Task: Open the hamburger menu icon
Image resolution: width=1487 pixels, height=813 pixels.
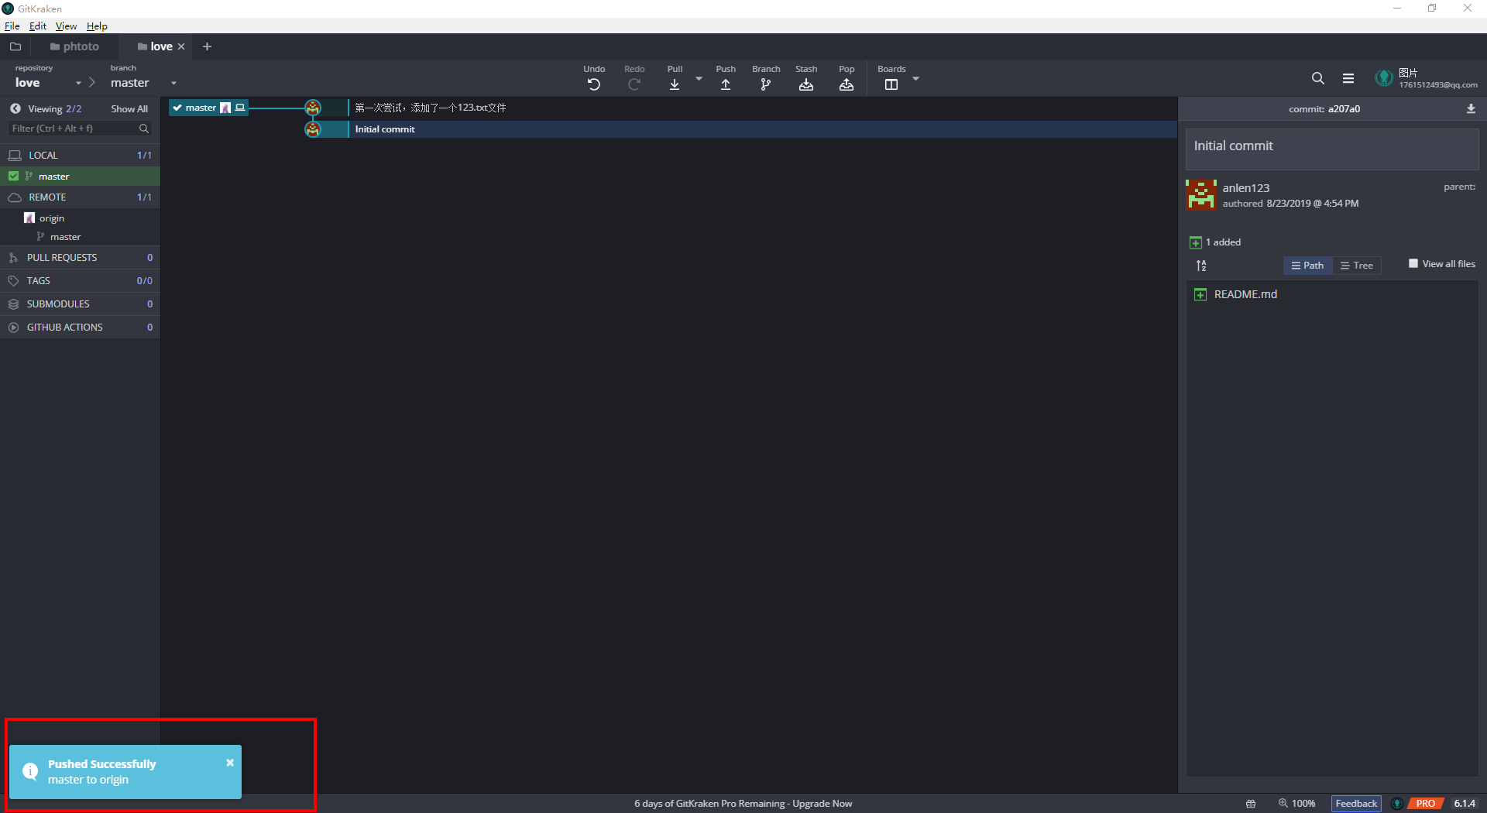Action: [1348, 78]
